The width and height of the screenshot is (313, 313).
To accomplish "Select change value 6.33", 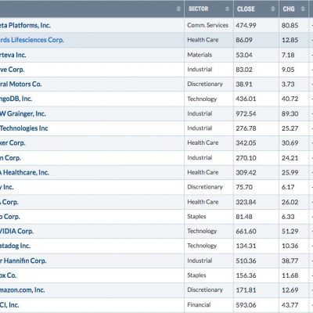I will 288,217.
